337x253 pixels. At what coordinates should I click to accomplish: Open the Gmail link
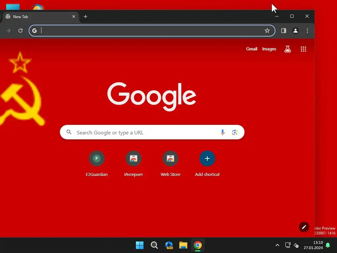(x=251, y=49)
